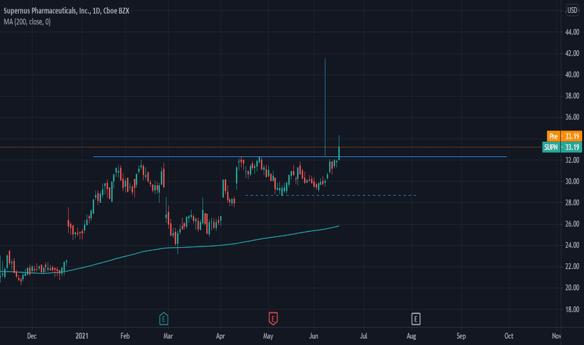Click the Feb label on time axis
Image resolution: width=584 pixels, height=345 pixels.
pyautogui.click(x=125, y=336)
